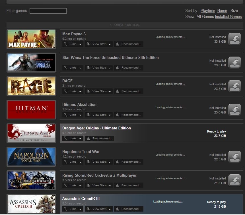Screen dimensions: 245x215
Task: Click Star Wars: The Force Unleashed title text
Action: [x=111, y=58]
